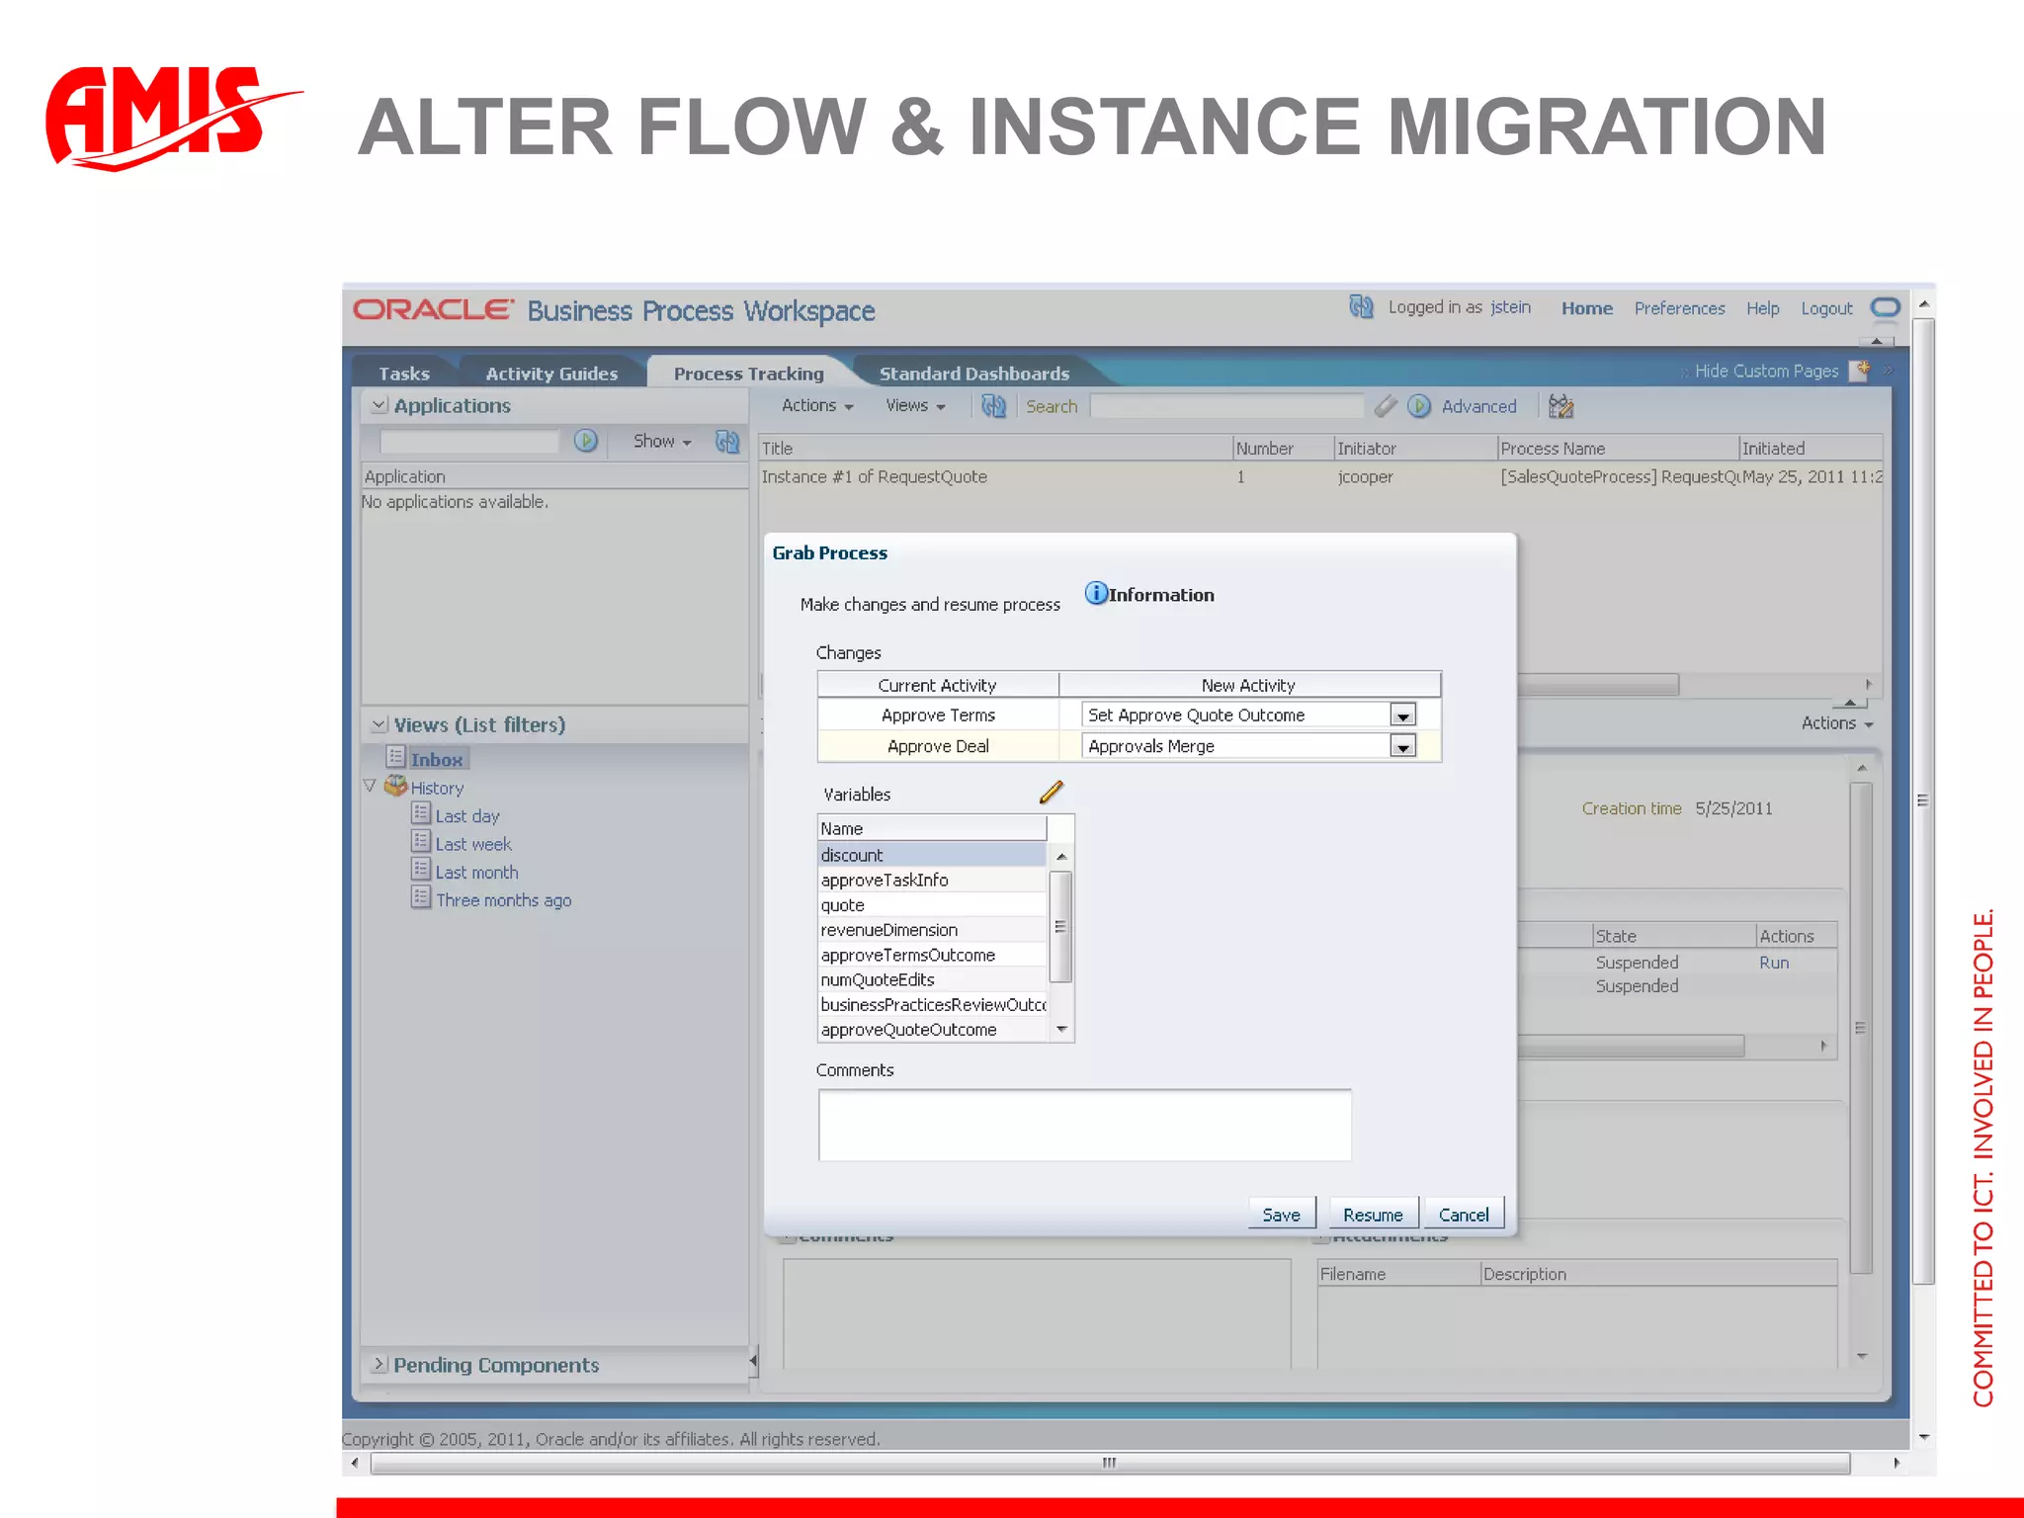Click custom page add icon
The width and height of the screenshot is (2024, 1518).
pos(1859,371)
